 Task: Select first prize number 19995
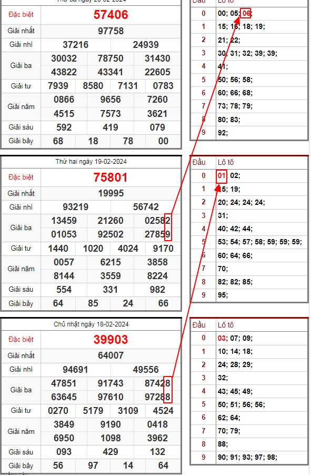(x=111, y=193)
